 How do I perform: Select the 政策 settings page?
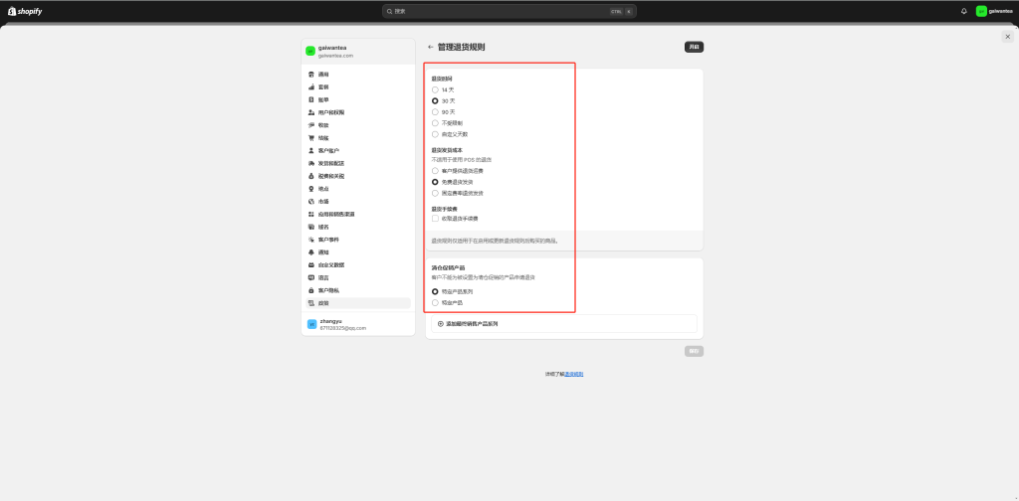pyautogui.click(x=358, y=303)
